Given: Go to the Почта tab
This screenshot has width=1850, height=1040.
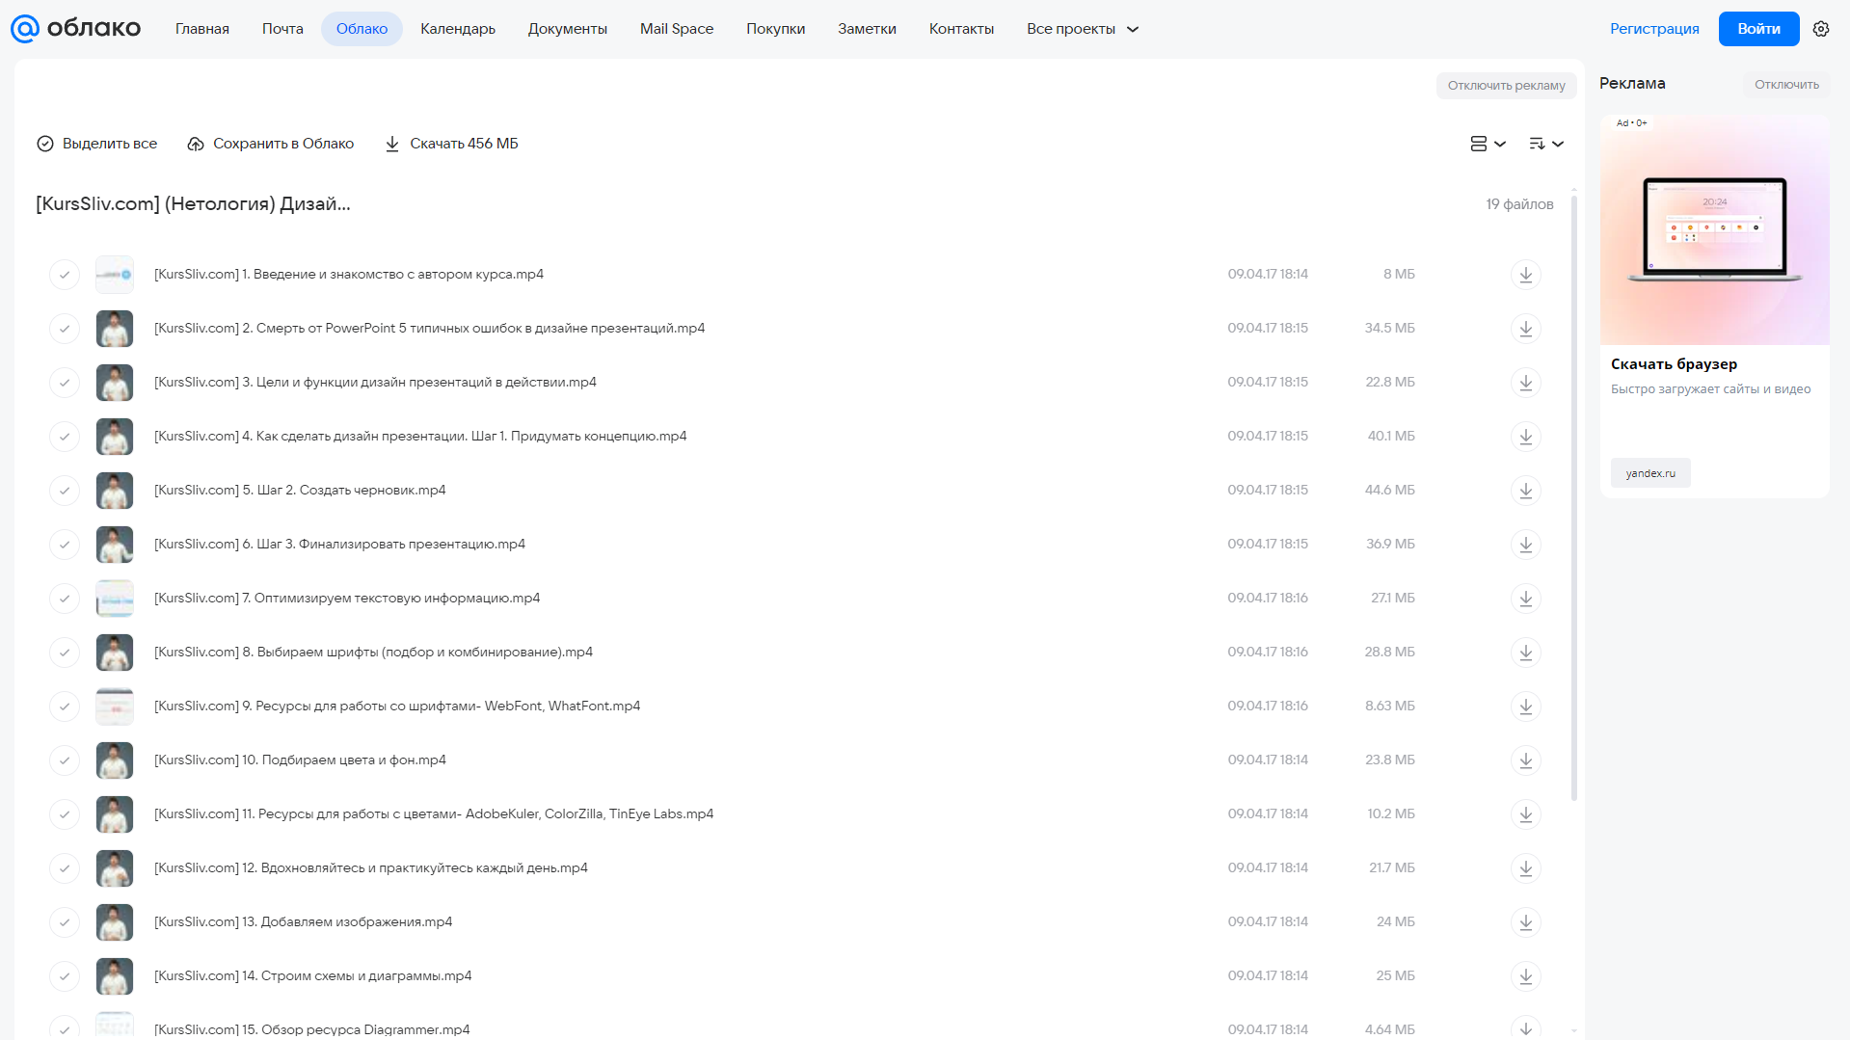Looking at the screenshot, I should (x=282, y=29).
